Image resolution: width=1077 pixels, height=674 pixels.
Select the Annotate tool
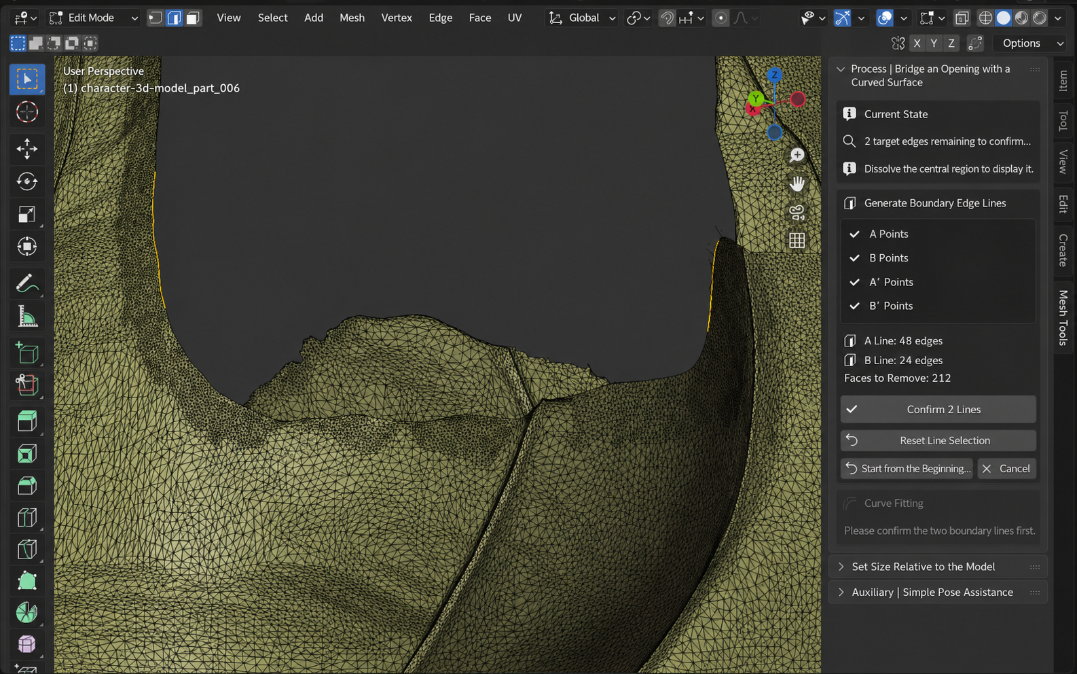[x=27, y=283]
